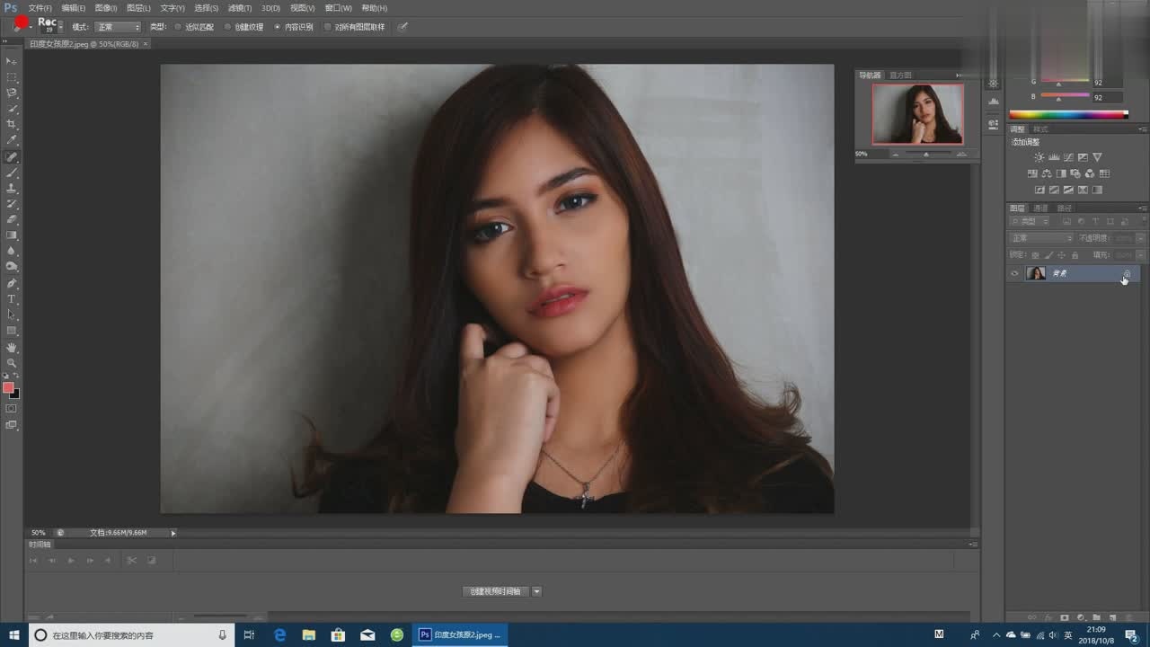Viewport: 1150px width, 647px height.
Task: Add an Invert adjustment
Action: 1039,190
